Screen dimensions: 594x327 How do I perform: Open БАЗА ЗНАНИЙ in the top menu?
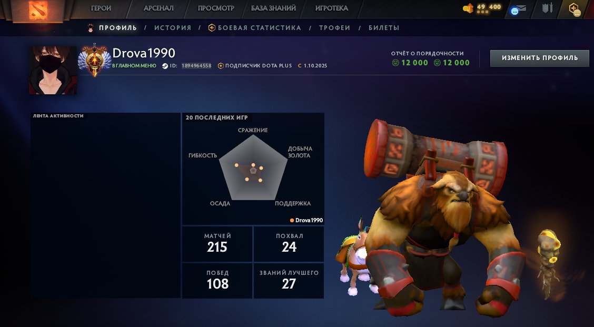(x=273, y=8)
